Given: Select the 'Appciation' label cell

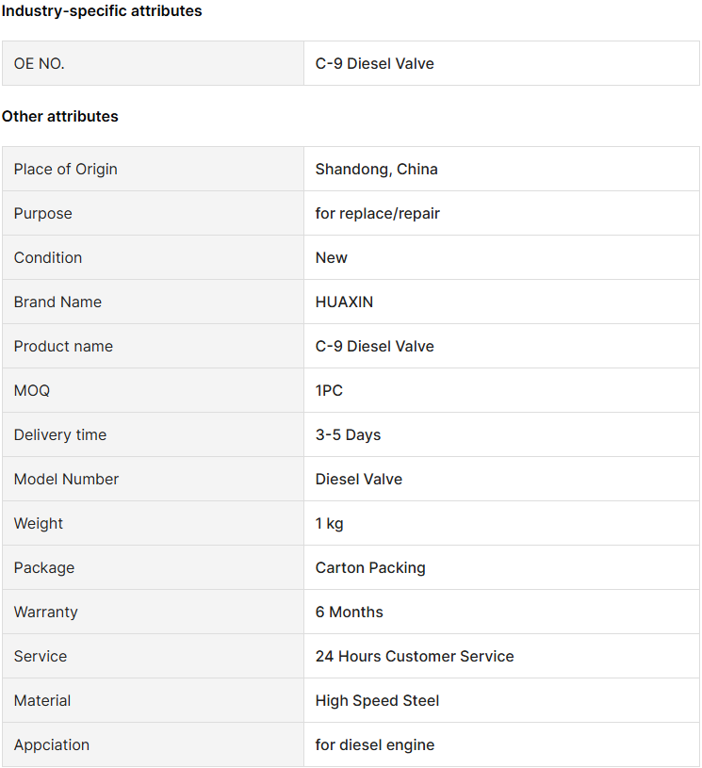Looking at the screenshot, I should tap(153, 745).
